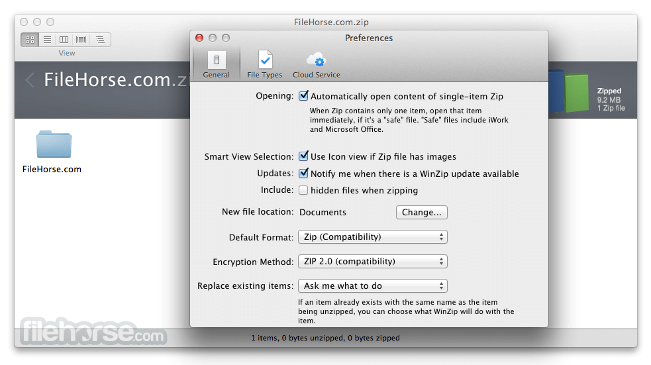The width and height of the screenshot is (651, 365).
Task: Open the File Types preferences tab
Action: (264, 64)
